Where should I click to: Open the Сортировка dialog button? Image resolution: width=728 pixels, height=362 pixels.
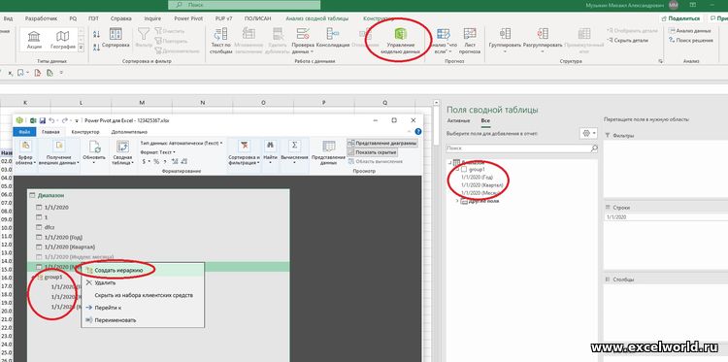[x=116, y=39]
